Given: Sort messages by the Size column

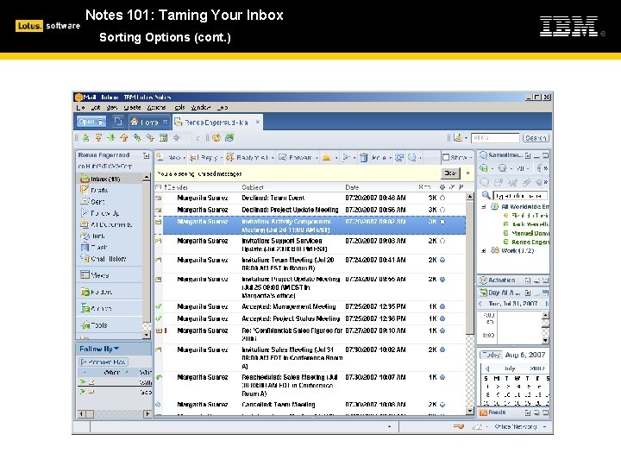Looking at the screenshot, I should point(424,187).
